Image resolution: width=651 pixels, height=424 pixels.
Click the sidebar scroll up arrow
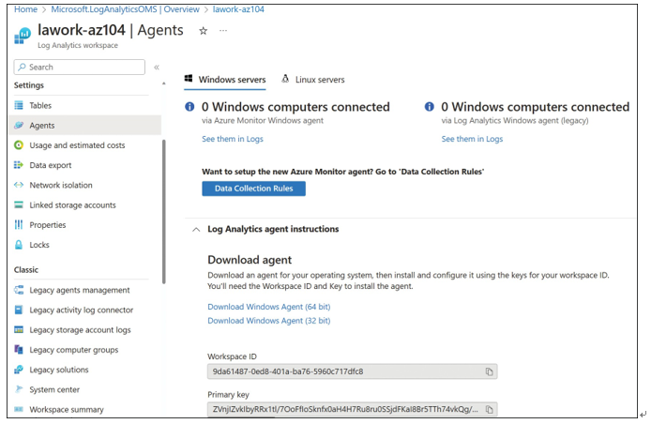(x=163, y=83)
